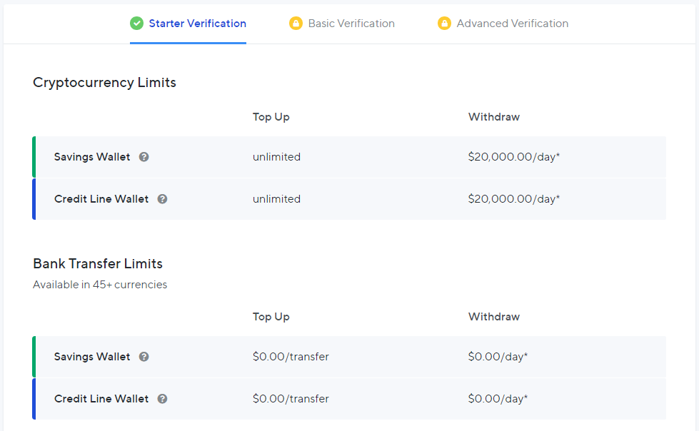Click Credit Line Wallet label in Bank Transfer Limits

[101, 398]
